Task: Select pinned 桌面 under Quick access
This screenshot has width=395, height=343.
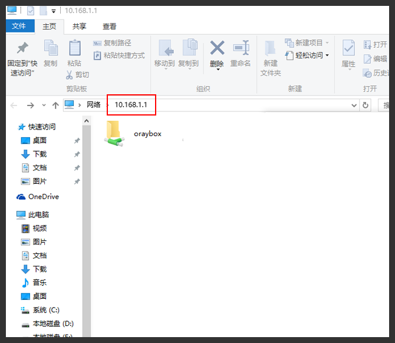Action: point(34,140)
